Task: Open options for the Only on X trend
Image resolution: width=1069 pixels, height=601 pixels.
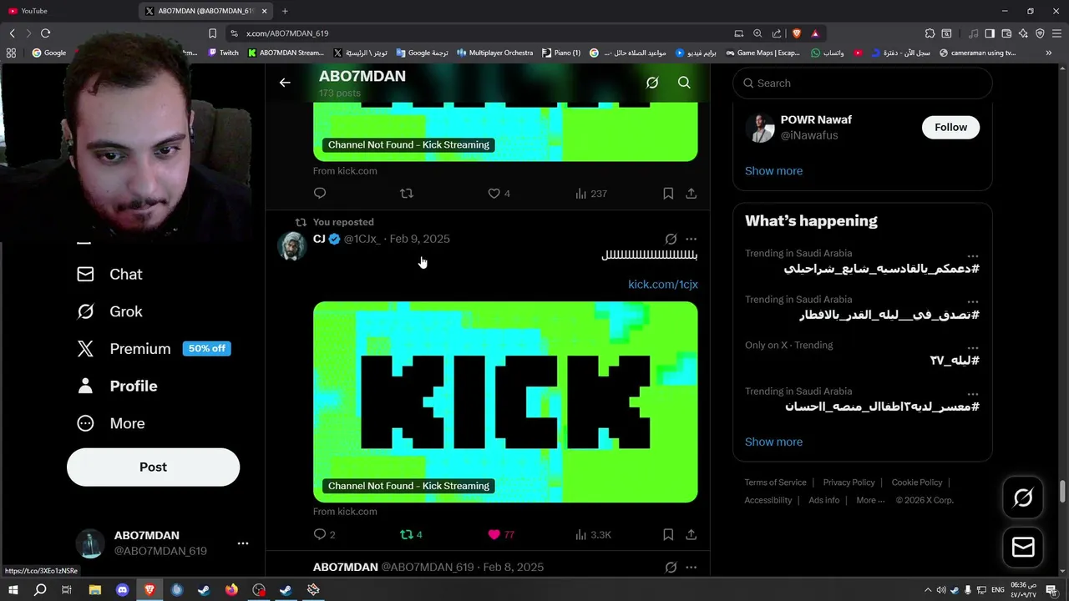Action: 973,347
